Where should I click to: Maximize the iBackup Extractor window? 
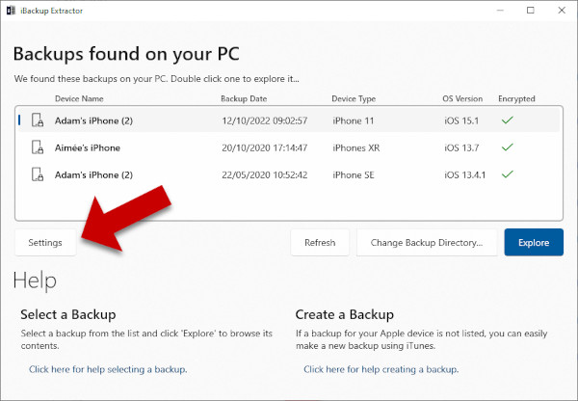point(531,11)
